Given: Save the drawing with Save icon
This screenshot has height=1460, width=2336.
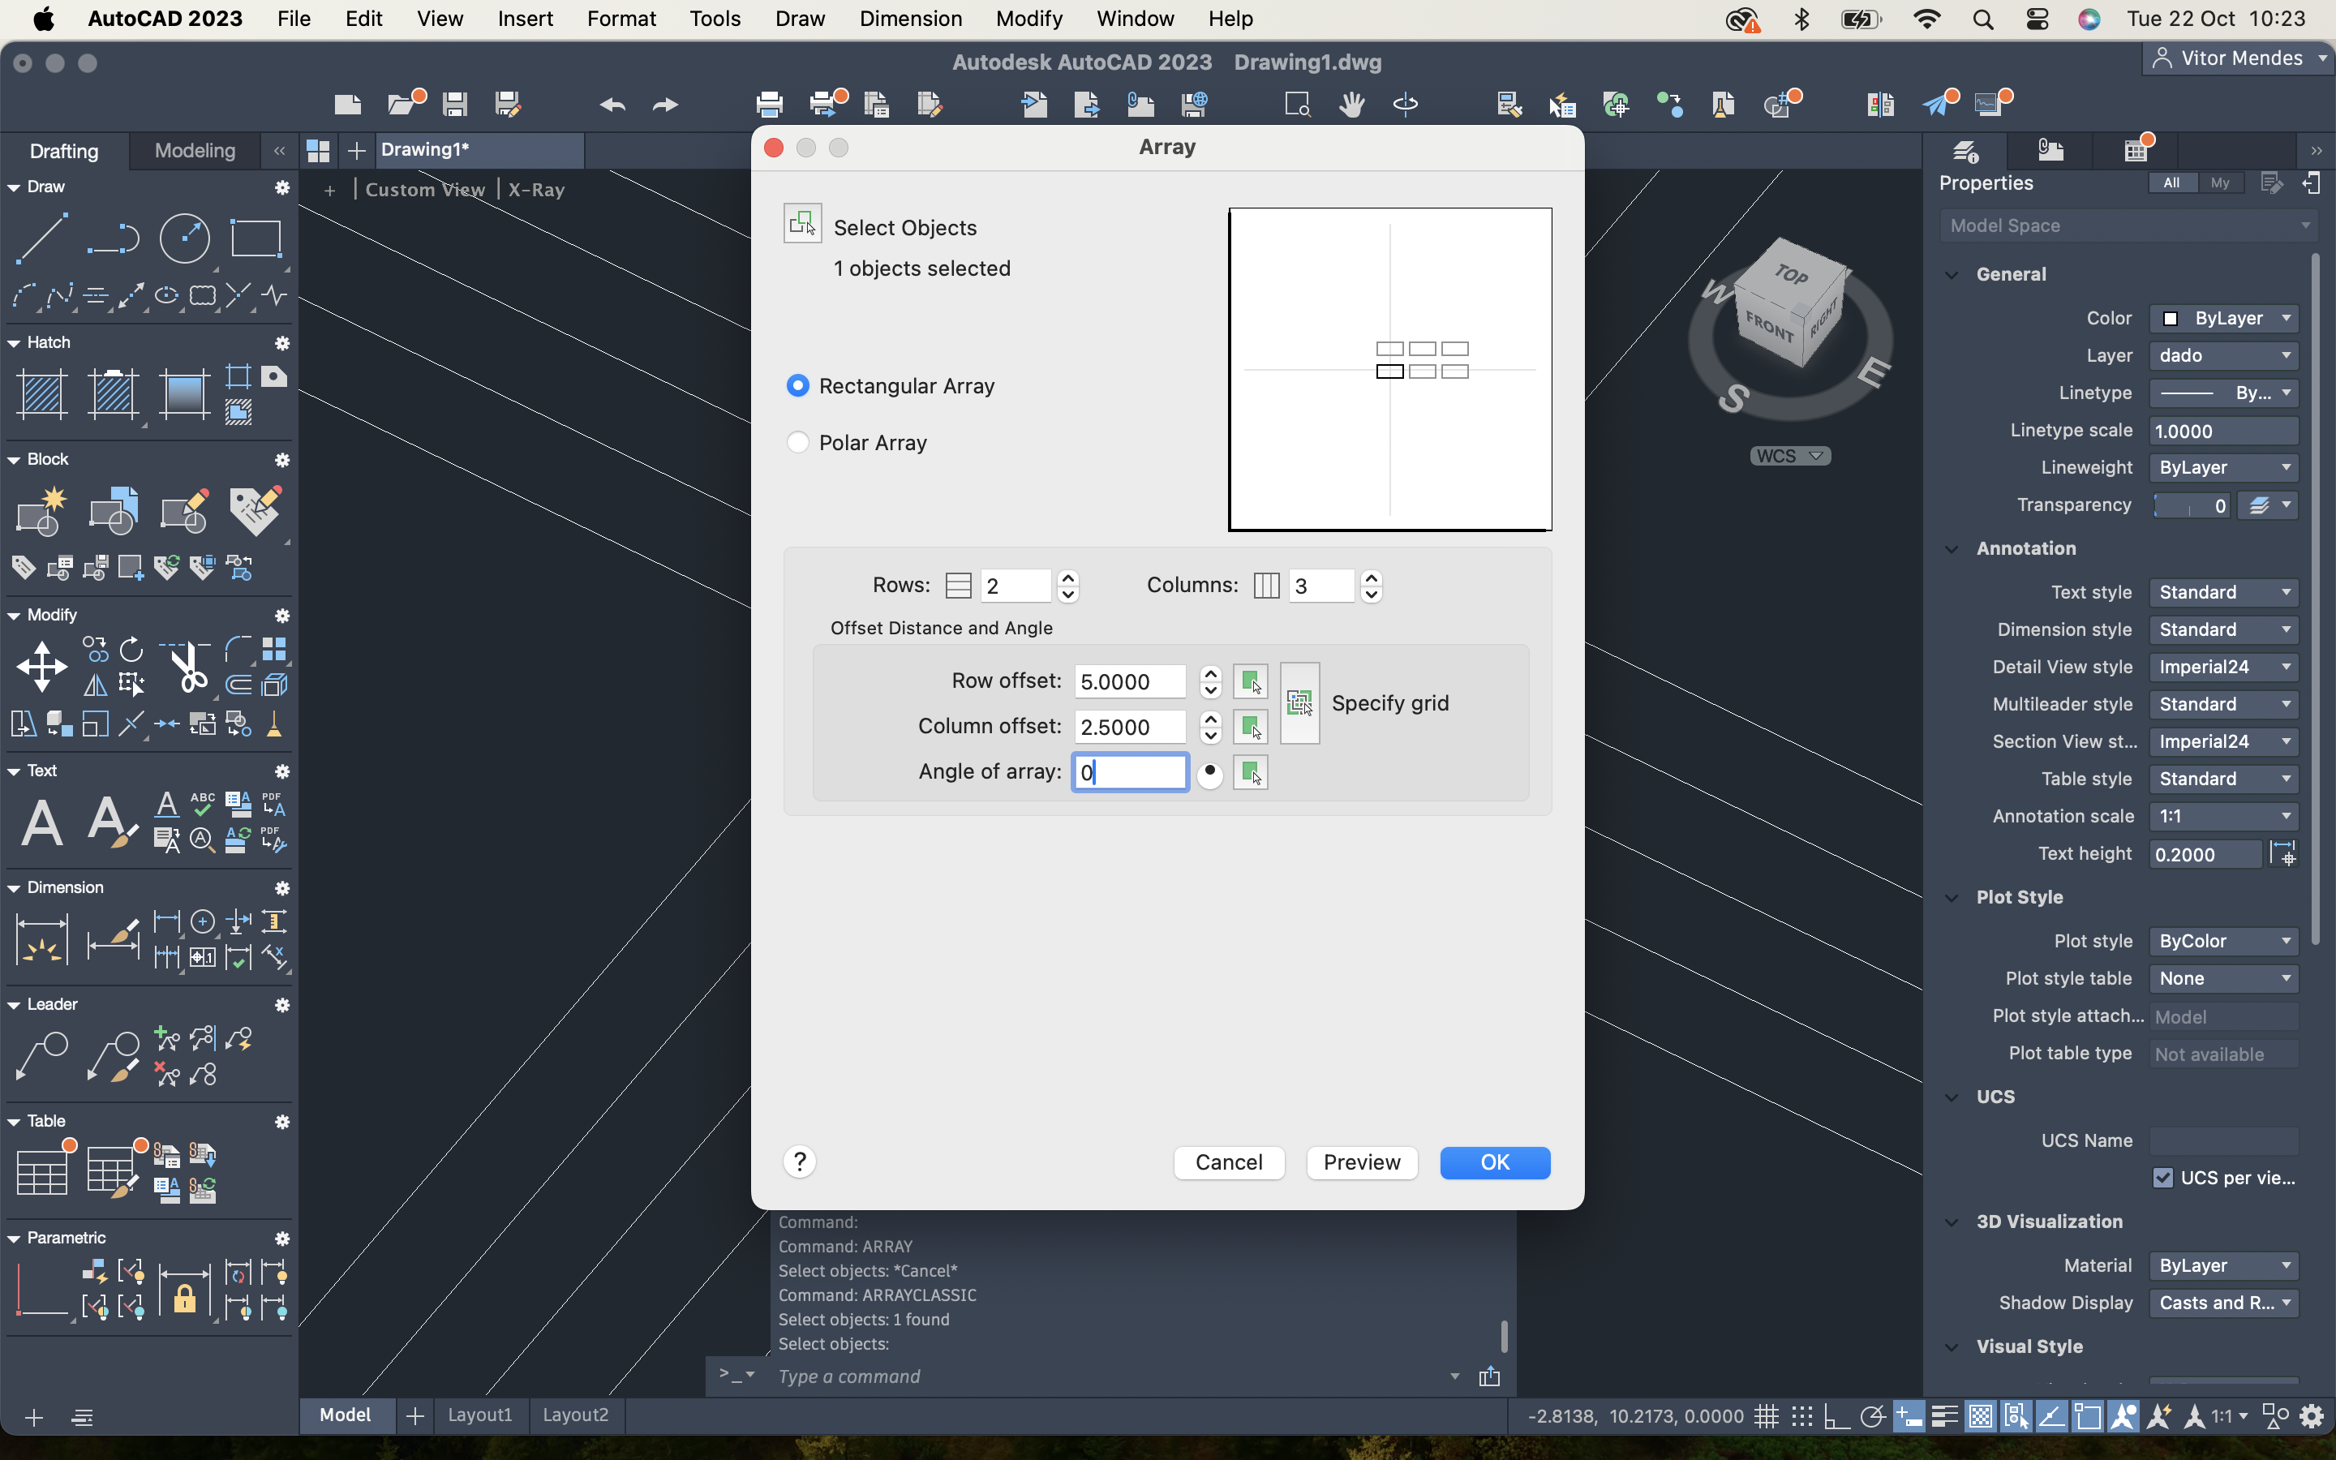Looking at the screenshot, I should click(455, 103).
